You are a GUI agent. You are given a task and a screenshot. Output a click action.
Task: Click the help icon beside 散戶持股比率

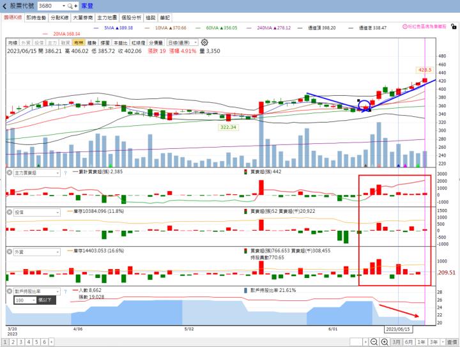pos(65,291)
